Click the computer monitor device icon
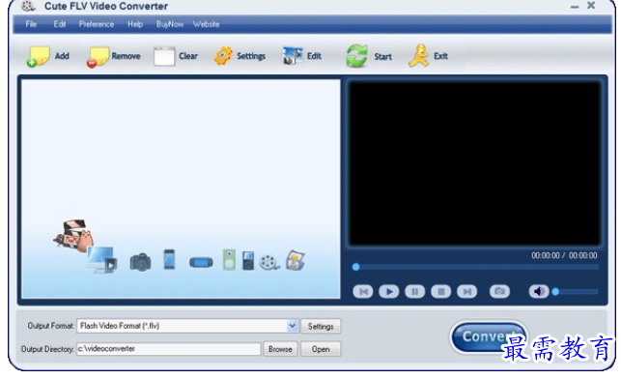The image size is (621, 379). click(x=102, y=260)
